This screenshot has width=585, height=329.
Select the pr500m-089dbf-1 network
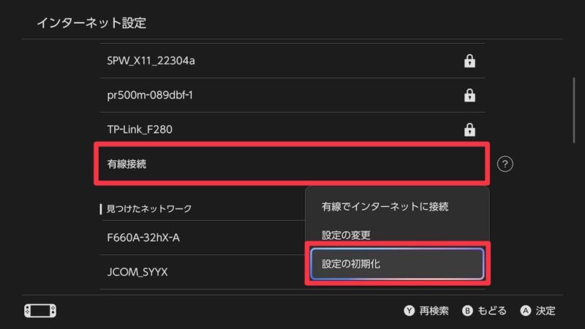[x=292, y=95]
